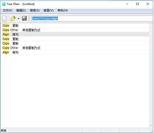The image size is (154, 133).
Task: Select last 'Copy Other 其他复制方式' row
Action: tap(76, 48)
